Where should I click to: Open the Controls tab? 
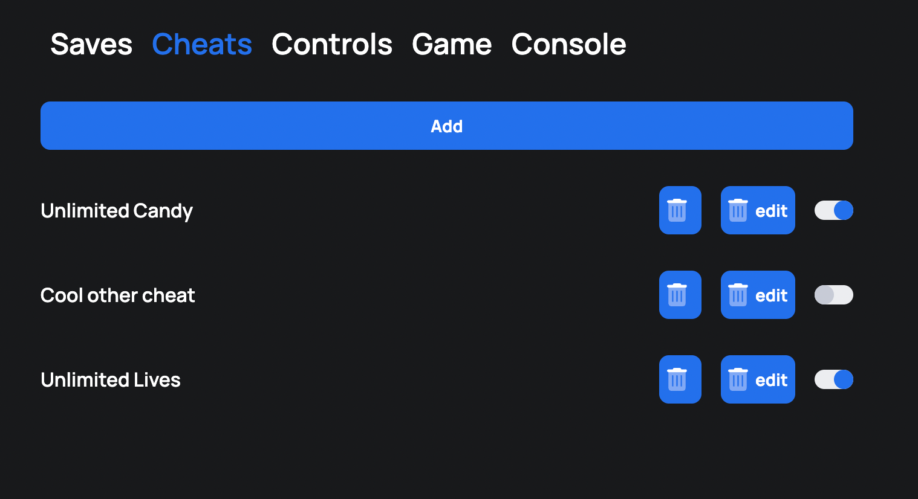332,44
